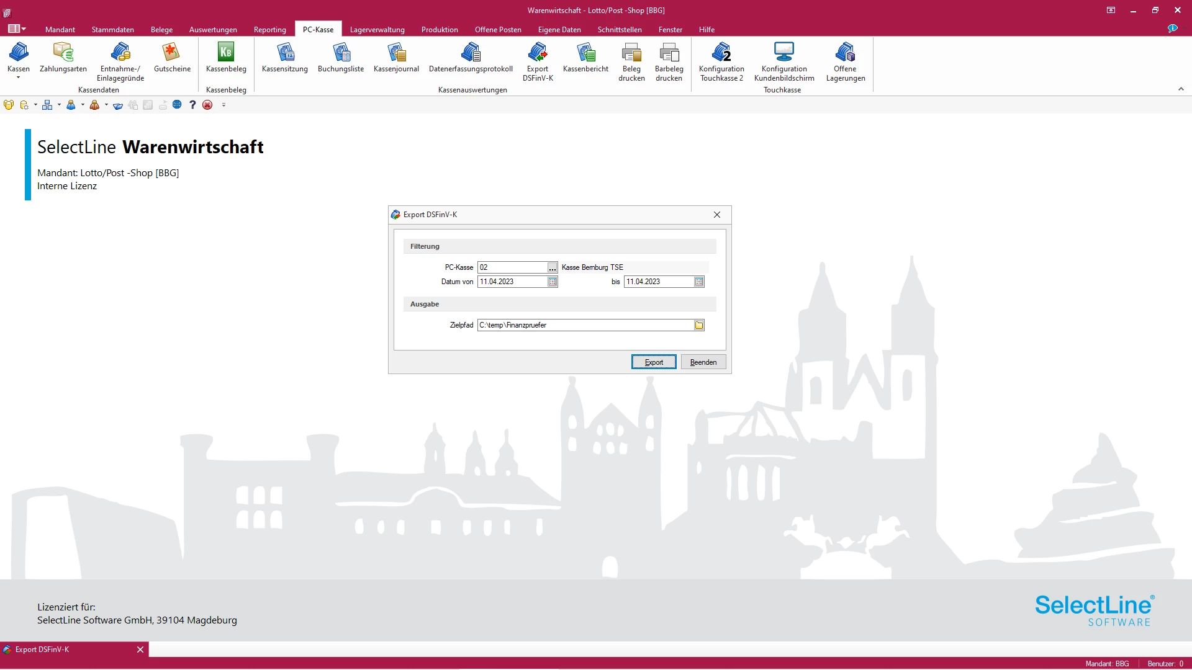Image resolution: width=1192 pixels, height=670 pixels.
Task: Open the Belege menu
Action: click(x=161, y=29)
